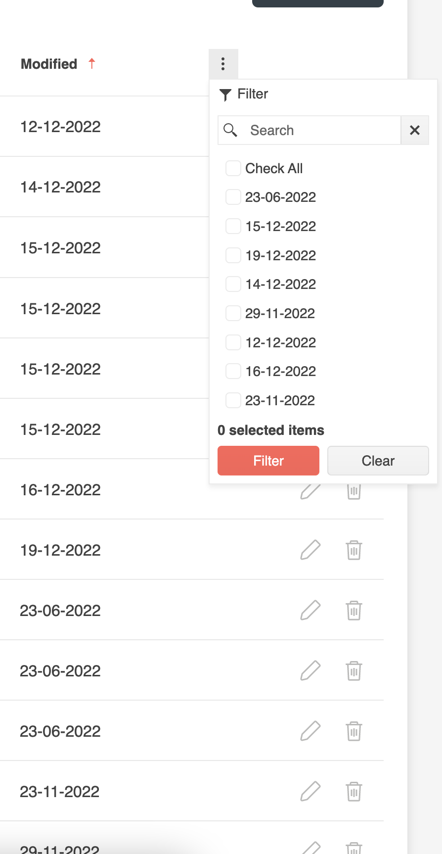Check the 23-11-2022 filter option
Screen dimensions: 442x854
pos(233,400)
